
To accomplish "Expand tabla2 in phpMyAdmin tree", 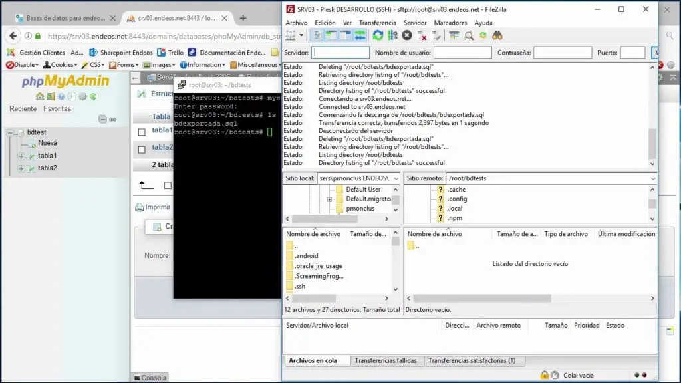I will tap(21, 168).
